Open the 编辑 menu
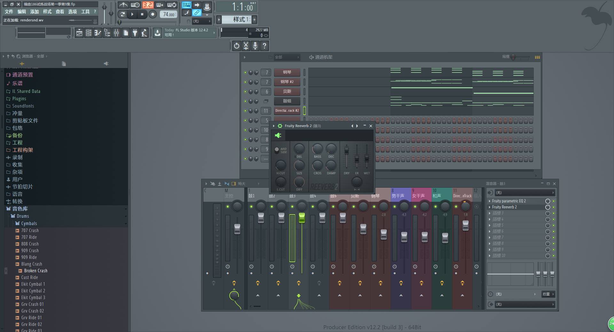614x332 pixels. [x=22, y=11]
